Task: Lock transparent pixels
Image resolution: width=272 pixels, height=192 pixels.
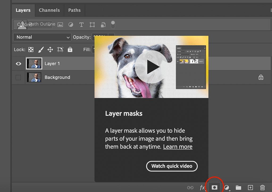Action: (31, 49)
